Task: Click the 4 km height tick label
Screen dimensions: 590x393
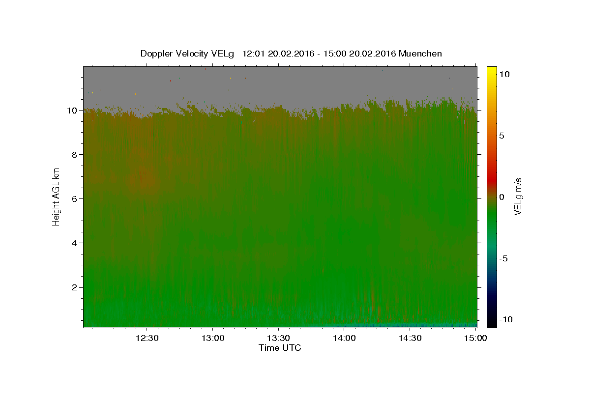Action: pyautogui.click(x=75, y=243)
